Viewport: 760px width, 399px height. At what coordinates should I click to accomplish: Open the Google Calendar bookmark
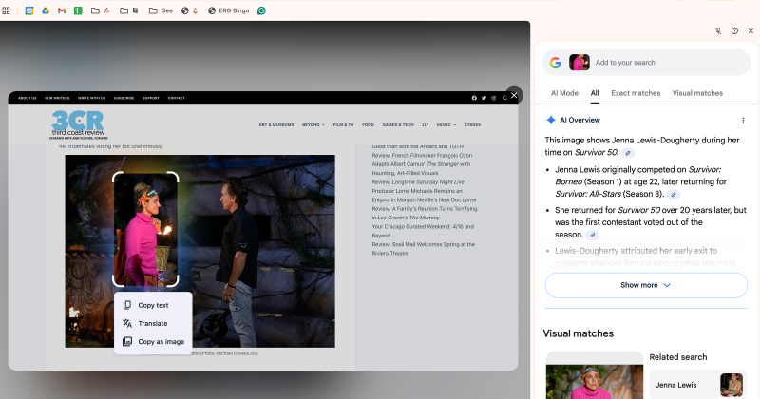point(29,10)
